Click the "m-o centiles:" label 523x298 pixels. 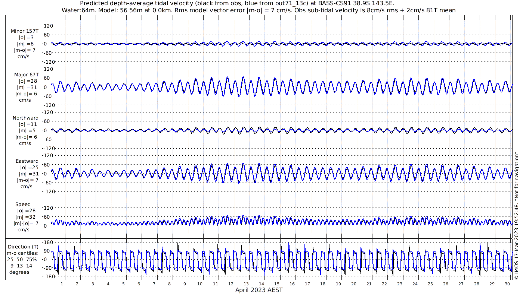coord(23,253)
